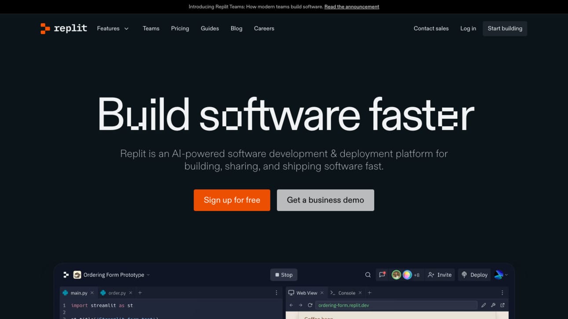Open the Read the announcement link
Screen dimensions: 568x319
(x=352, y=7)
